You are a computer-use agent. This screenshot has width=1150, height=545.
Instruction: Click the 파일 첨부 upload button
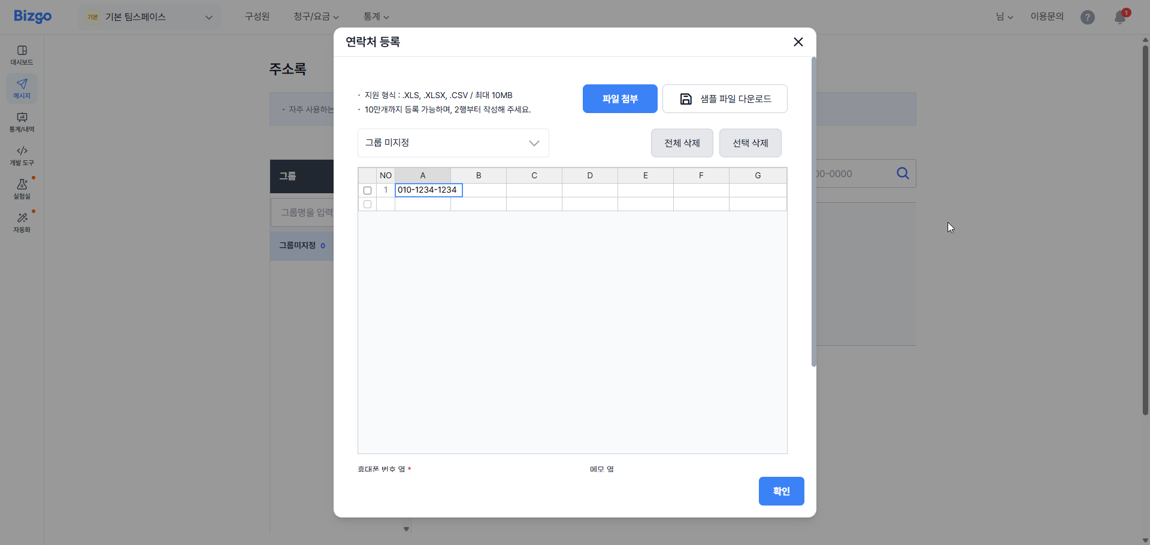[620, 98]
